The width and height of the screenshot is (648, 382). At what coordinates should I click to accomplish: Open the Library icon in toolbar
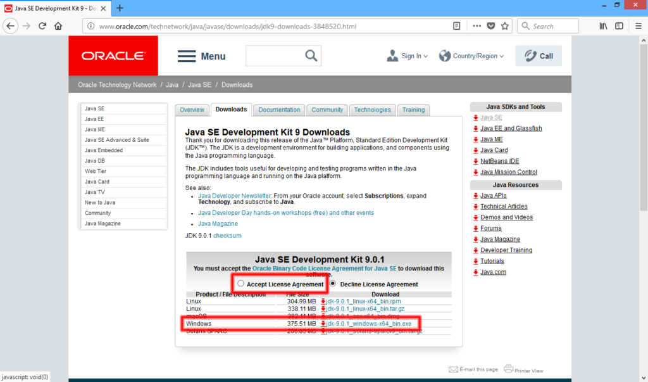(603, 26)
